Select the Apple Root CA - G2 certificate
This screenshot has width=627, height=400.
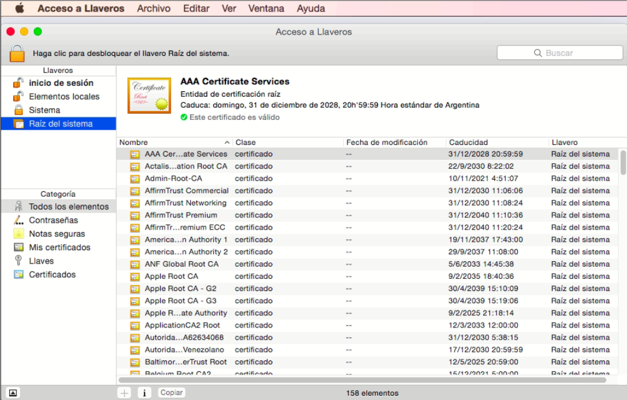click(x=368, y=289)
